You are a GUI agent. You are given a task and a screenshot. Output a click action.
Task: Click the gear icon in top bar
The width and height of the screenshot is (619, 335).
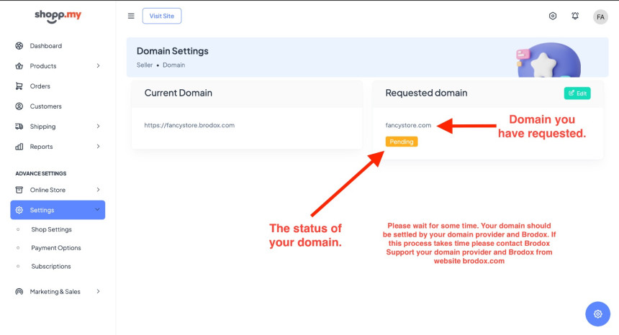553,16
